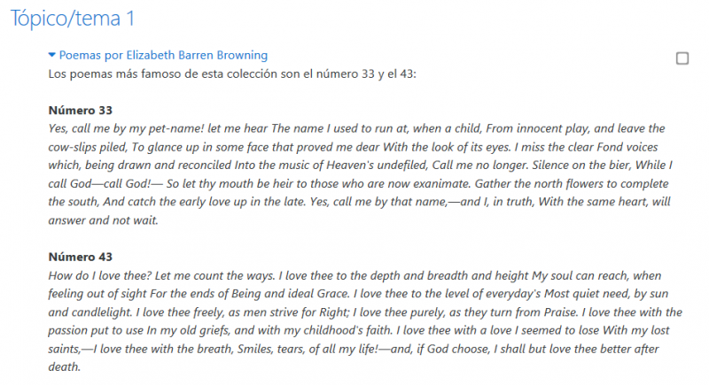Collapse the Poemas por Elizabeth Barren Browning arrow
The height and width of the screenshot is (385, 709).
tap(52, 56)
